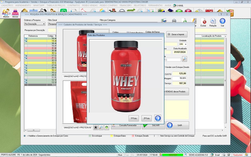Click DEMO ACADEMIA 5.0 in status bar
Image resolution: width=251 pixels, height=157 pixels.
tap(198, 155)
